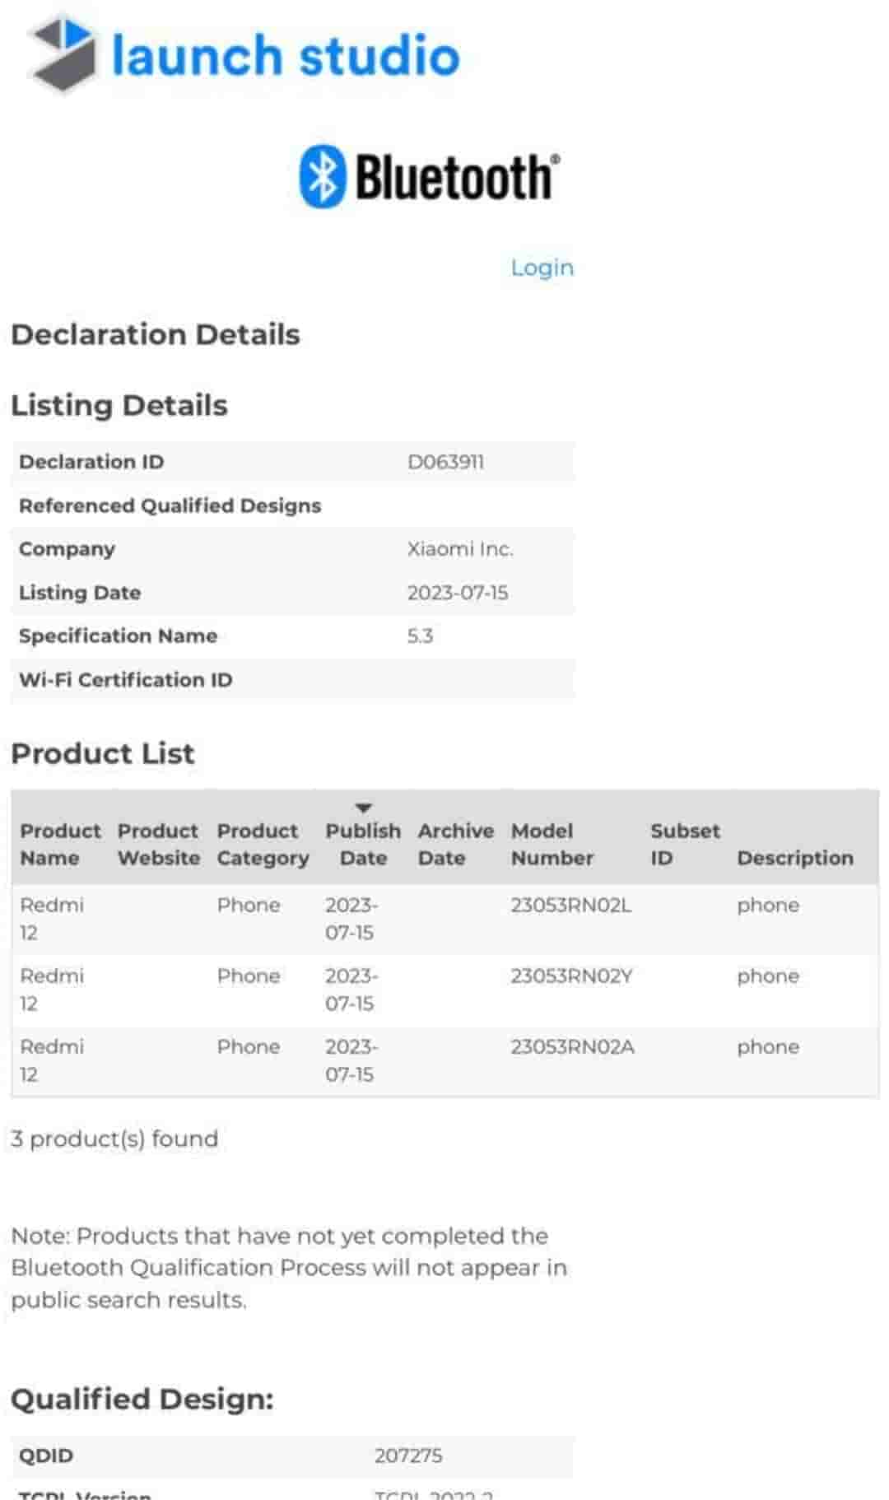Click the blue Bluetooth rune symbol
The height and width of the screenshot is (1500, 889).
321,175
